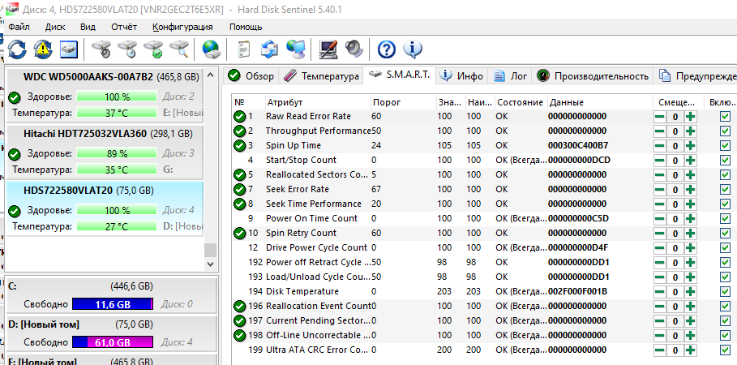Click the 61,0 GB free space bar of drive D:

pyautogui.click(x=113, y=342)
